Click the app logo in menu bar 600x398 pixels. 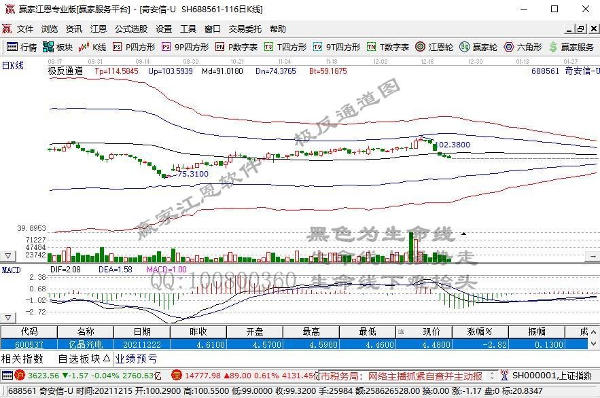(x=7, y=29)
